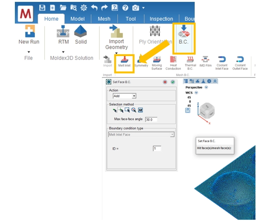The width and height of the screenshot is (265, 221).
Task: Click the Max face-face angle input field
Action: 151,119
